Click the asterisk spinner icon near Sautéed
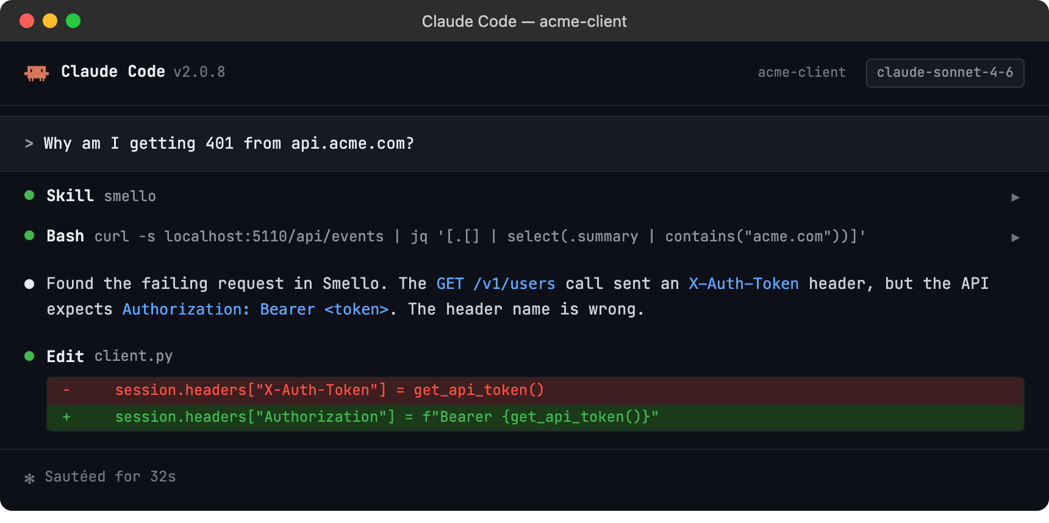Viewport: 1049px width, 523px height. click(x=29, y=479)
